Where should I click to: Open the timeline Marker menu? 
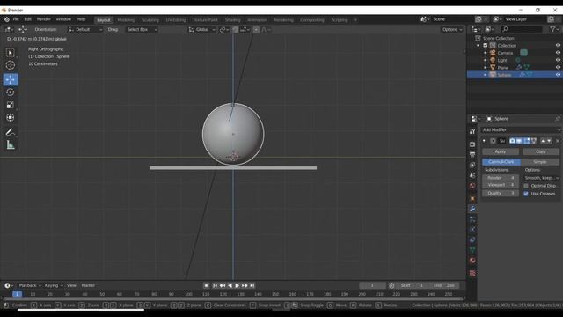[x=88, y=285]
